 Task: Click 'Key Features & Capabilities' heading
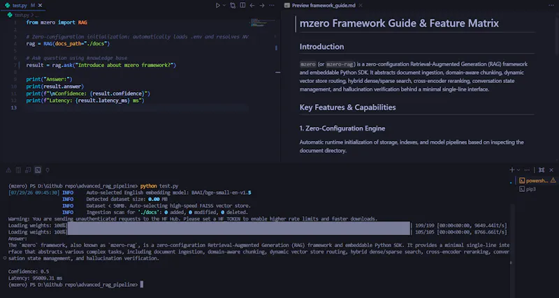pos(347,107)
